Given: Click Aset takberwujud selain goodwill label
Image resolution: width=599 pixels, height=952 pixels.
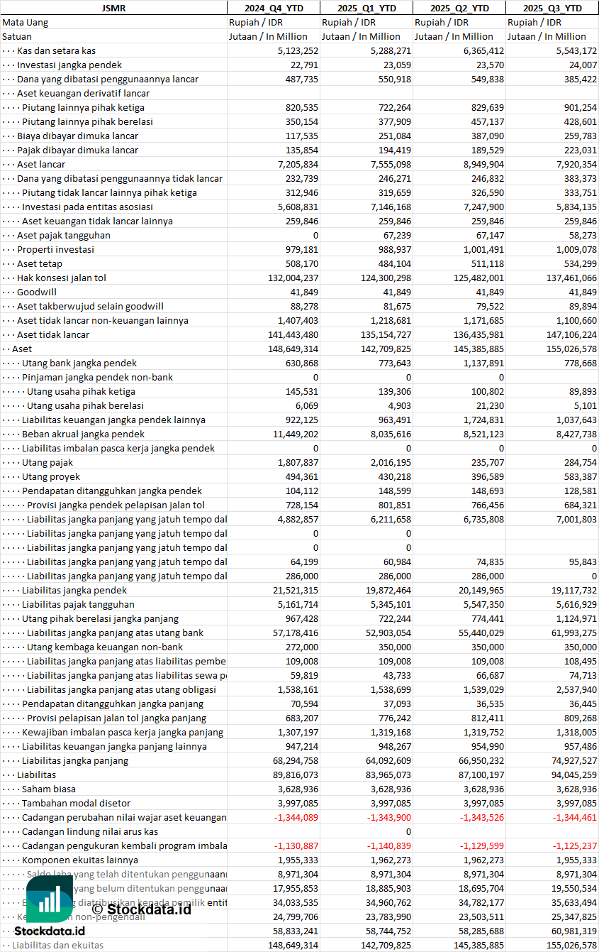Looking at the screenshot, I should pyautogui.click(x=91, y=306).
